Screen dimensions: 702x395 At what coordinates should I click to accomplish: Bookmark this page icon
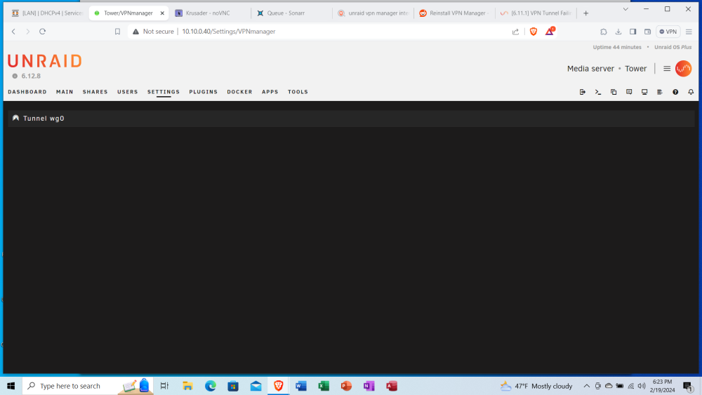[117, 32]
